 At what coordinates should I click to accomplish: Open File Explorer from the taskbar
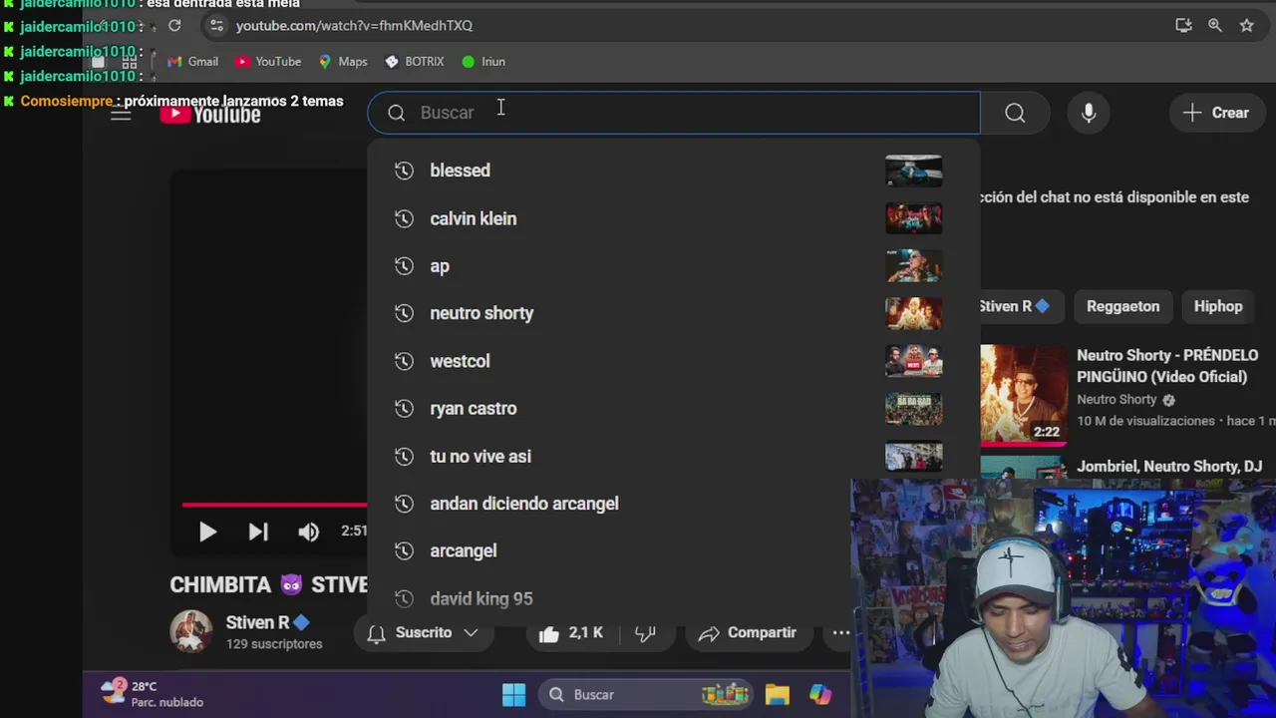(x=778, y=695)
